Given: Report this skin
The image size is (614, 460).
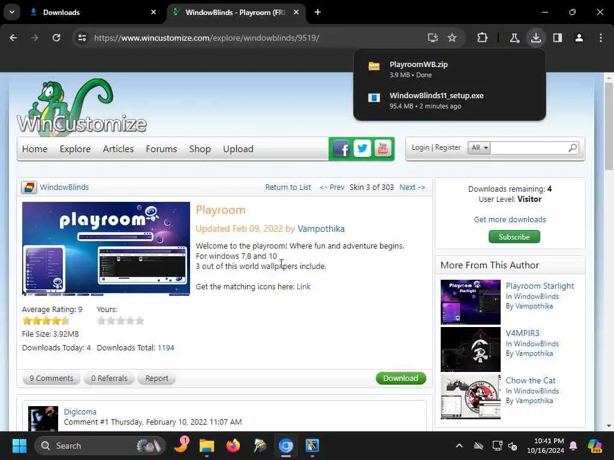Looking at the screenshot, I should click(156, 379).
